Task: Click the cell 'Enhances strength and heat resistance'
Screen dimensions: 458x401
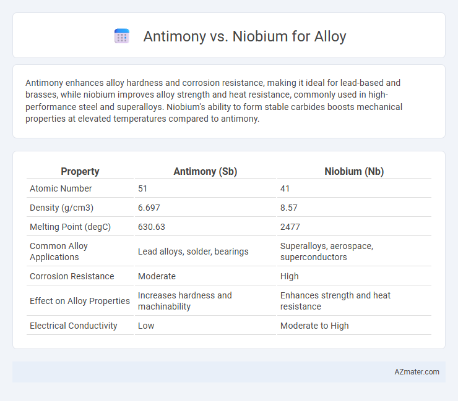Action: pos(335,301)
